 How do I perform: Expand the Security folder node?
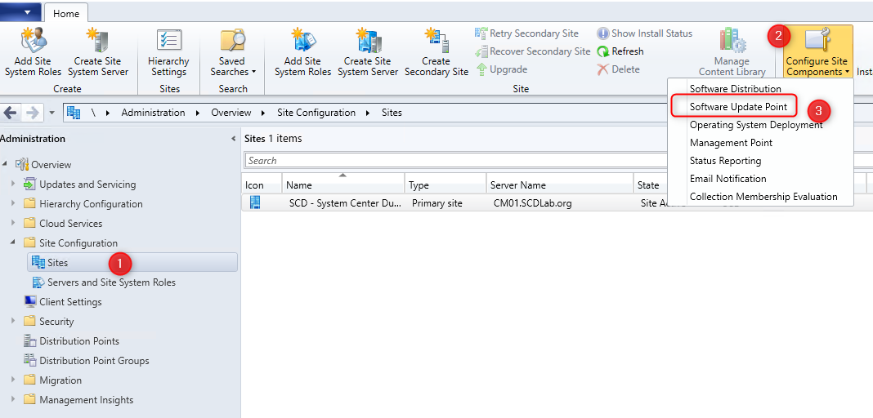pyautogui.click(x=13, y=322)
